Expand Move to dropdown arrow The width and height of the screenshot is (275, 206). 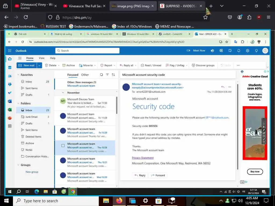pyautogui.click(x=95, y=65)
